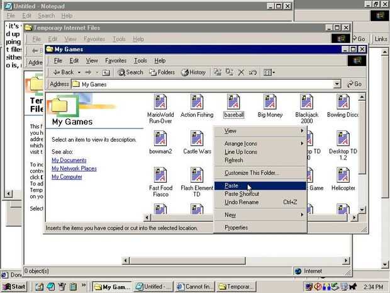
Task: Choose Undo Rename from context menu
Action: click(x=260, y=202)
